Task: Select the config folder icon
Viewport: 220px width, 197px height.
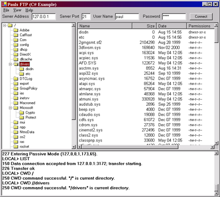Action: pyautogui.click(x=16, y=45)
